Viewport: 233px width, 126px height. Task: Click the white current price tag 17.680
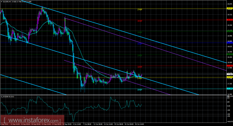click(x=230, y=74)
